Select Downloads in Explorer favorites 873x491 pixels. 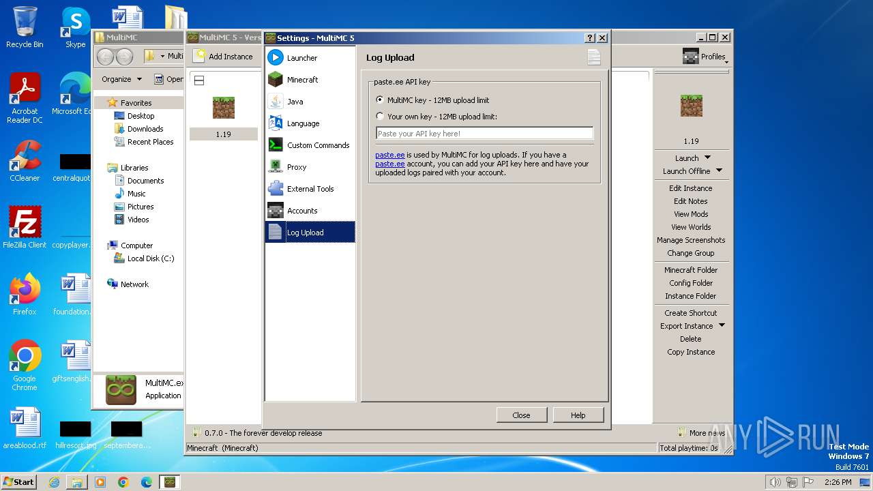click(145, 129)
